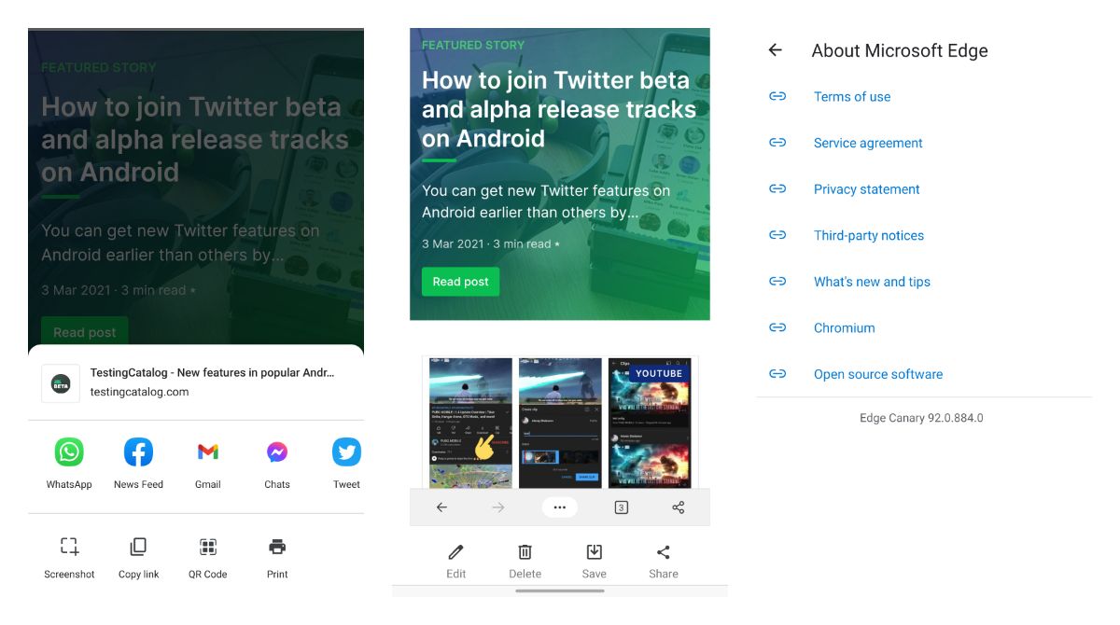Open the TestingCatalog site favicon
The image size is (1120, 625).
61,382
